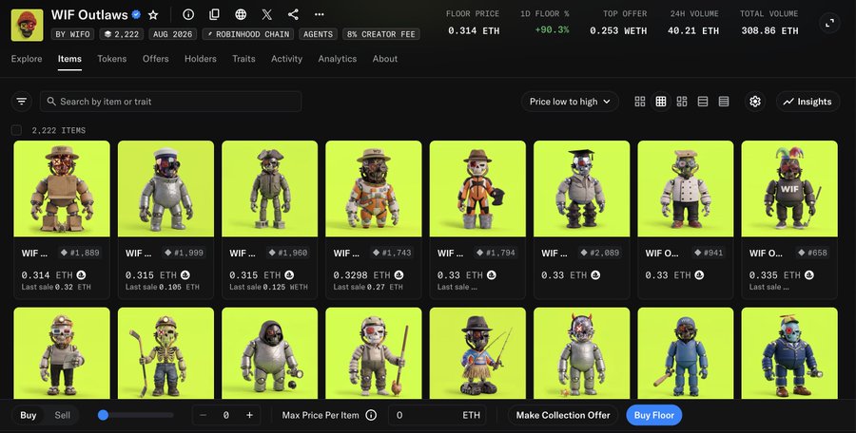856x433 pixels.
Task: Select the Items tab
Action: tap(69, 59)
